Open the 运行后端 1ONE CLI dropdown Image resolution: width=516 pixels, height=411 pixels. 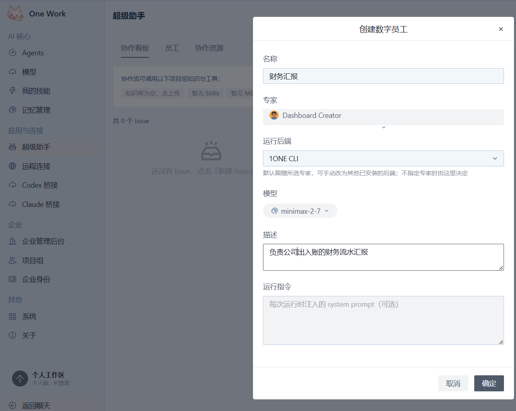click(x=383, y=158)
